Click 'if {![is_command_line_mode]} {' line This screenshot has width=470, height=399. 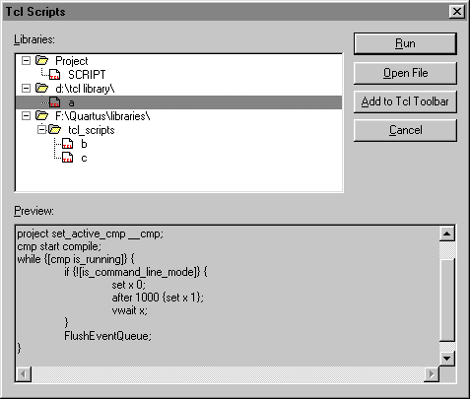click(x=136, y=272)
